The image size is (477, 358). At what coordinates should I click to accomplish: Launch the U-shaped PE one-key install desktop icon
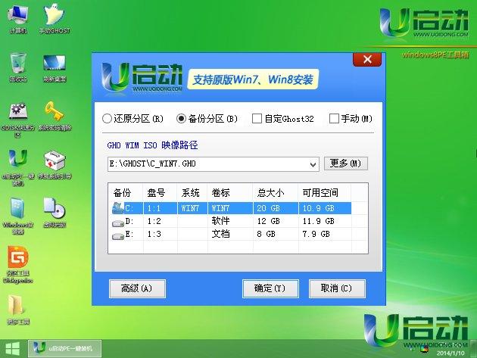pyautogui.click(x=18, y=167)
